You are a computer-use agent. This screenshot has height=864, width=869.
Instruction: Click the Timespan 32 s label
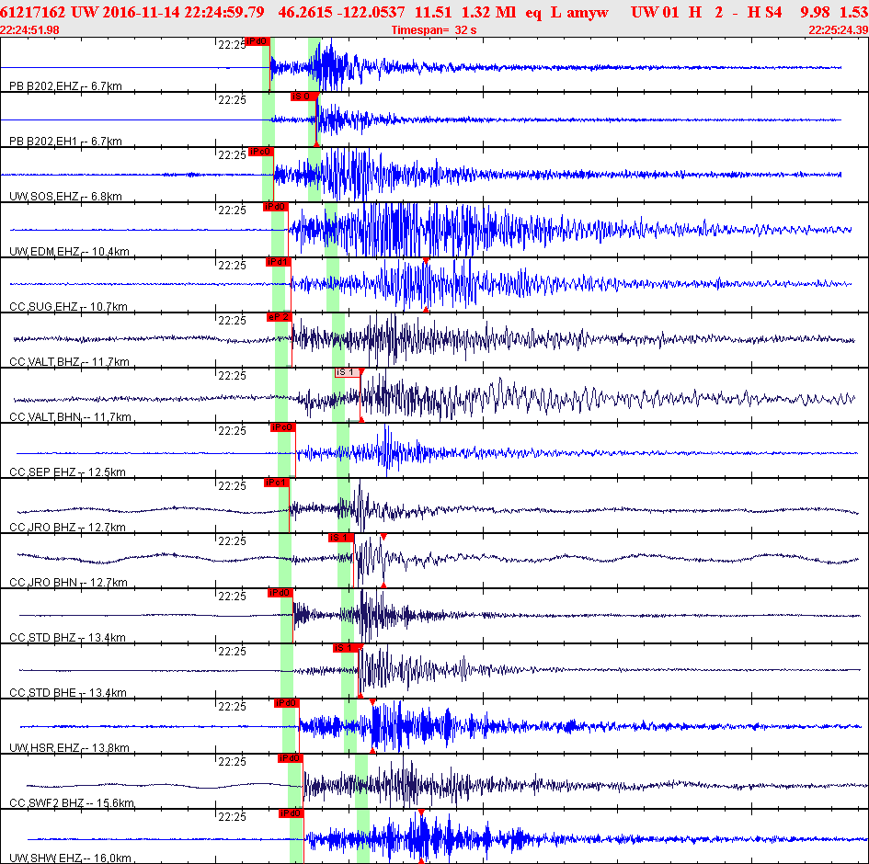tap(433, 30)
